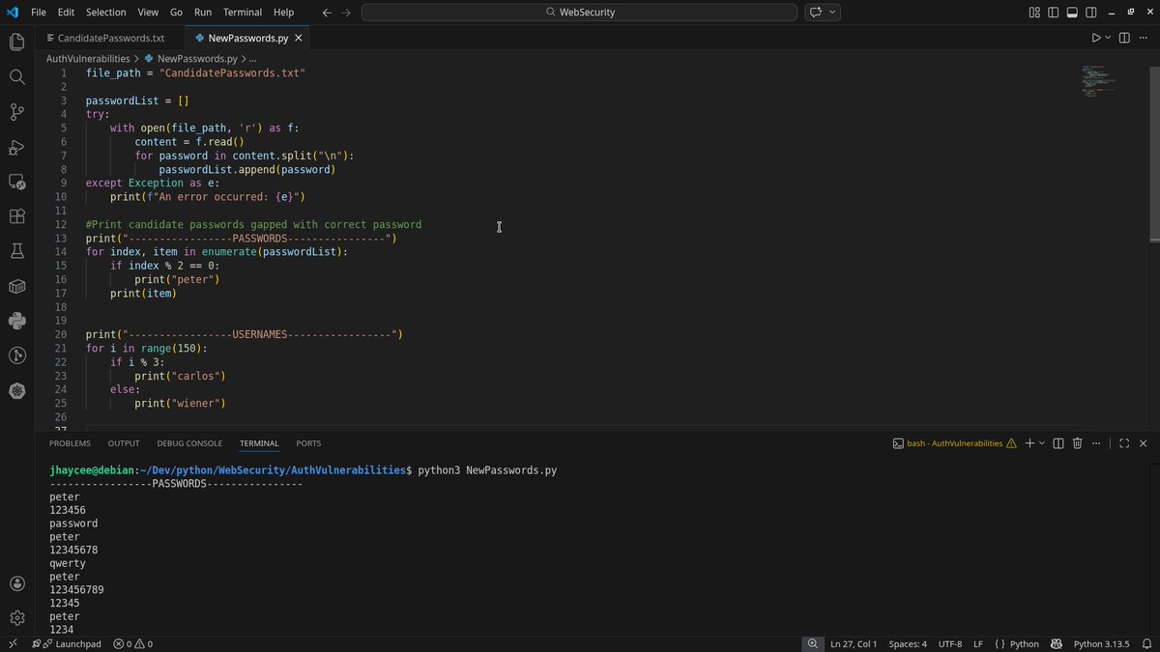Open the Python icon in activity bar
This screenshot has height=652, width=1160.
click(16, 321)
